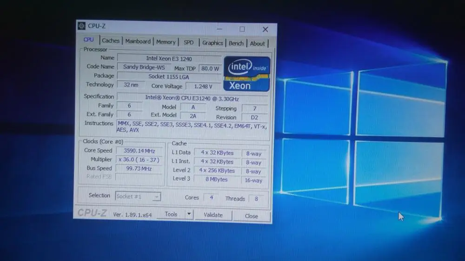Click the Level 3 cache value 8 MBytes
The image size is (465, 261).
point(217,179)
